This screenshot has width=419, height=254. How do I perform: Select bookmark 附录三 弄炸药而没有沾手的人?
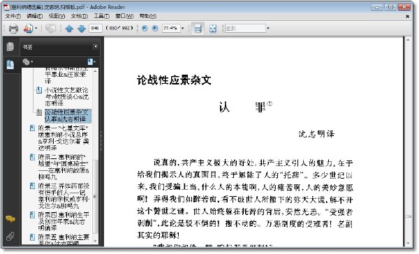click(64, 195)
